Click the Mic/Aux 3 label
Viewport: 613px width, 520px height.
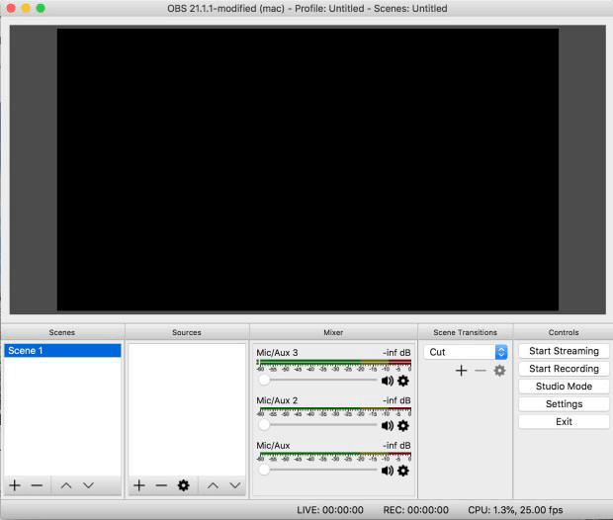[x=277, y=353]
